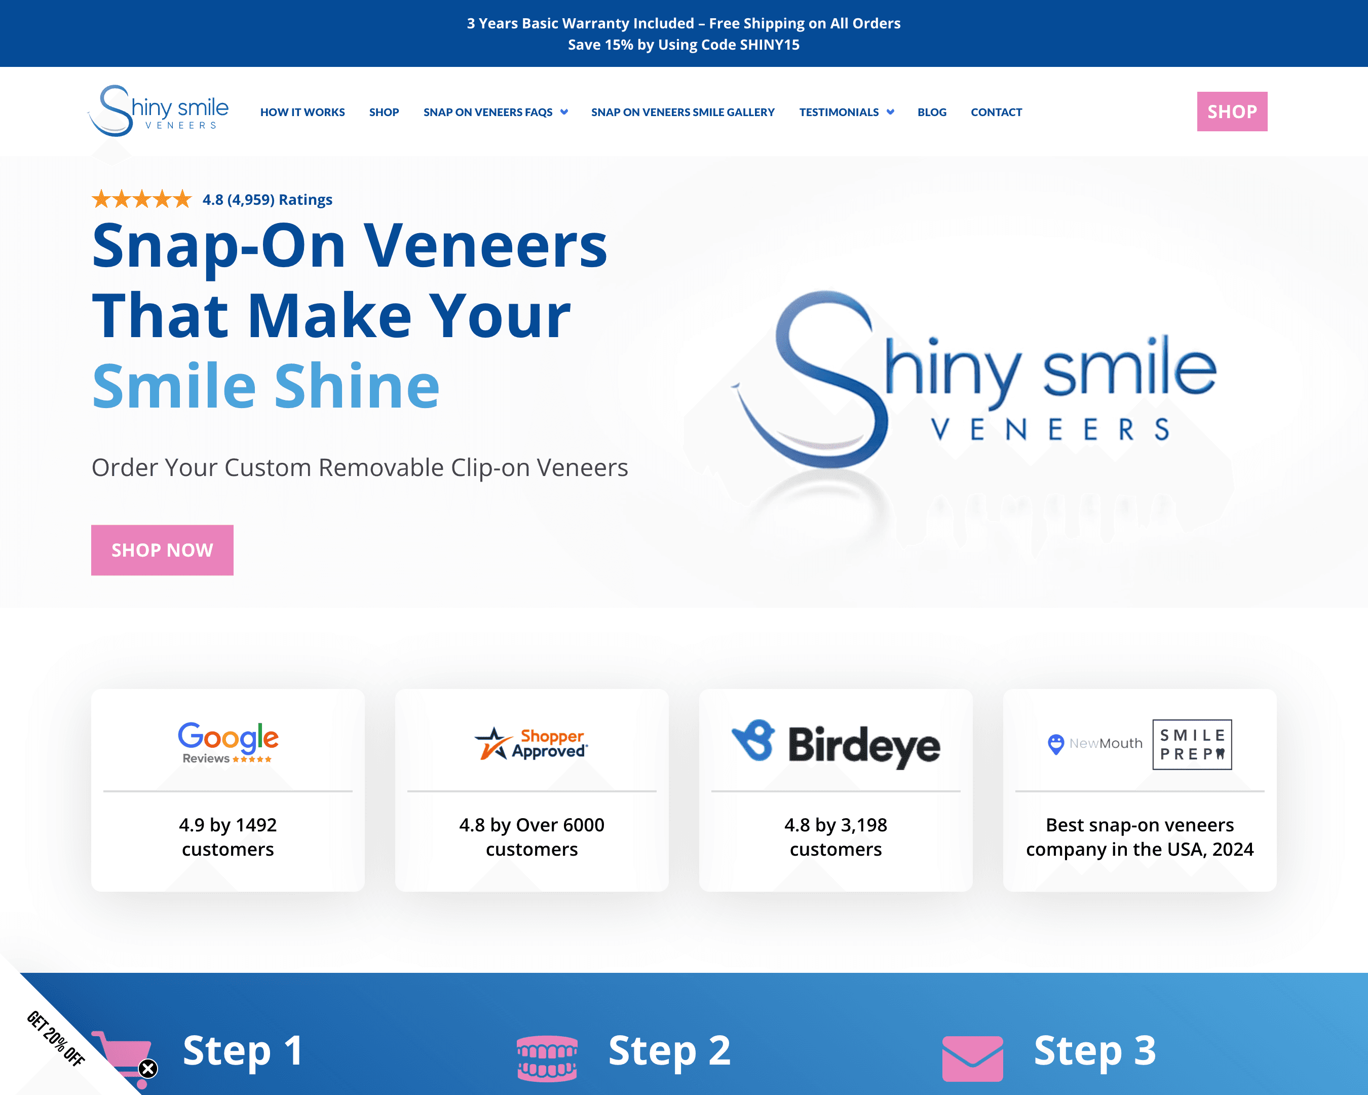
Task: Click the Step 2 heading
Action: 669,1051
